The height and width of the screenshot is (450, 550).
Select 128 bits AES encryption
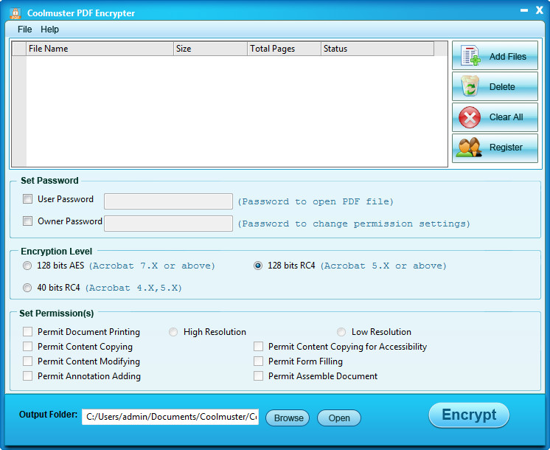pos(27,266)
